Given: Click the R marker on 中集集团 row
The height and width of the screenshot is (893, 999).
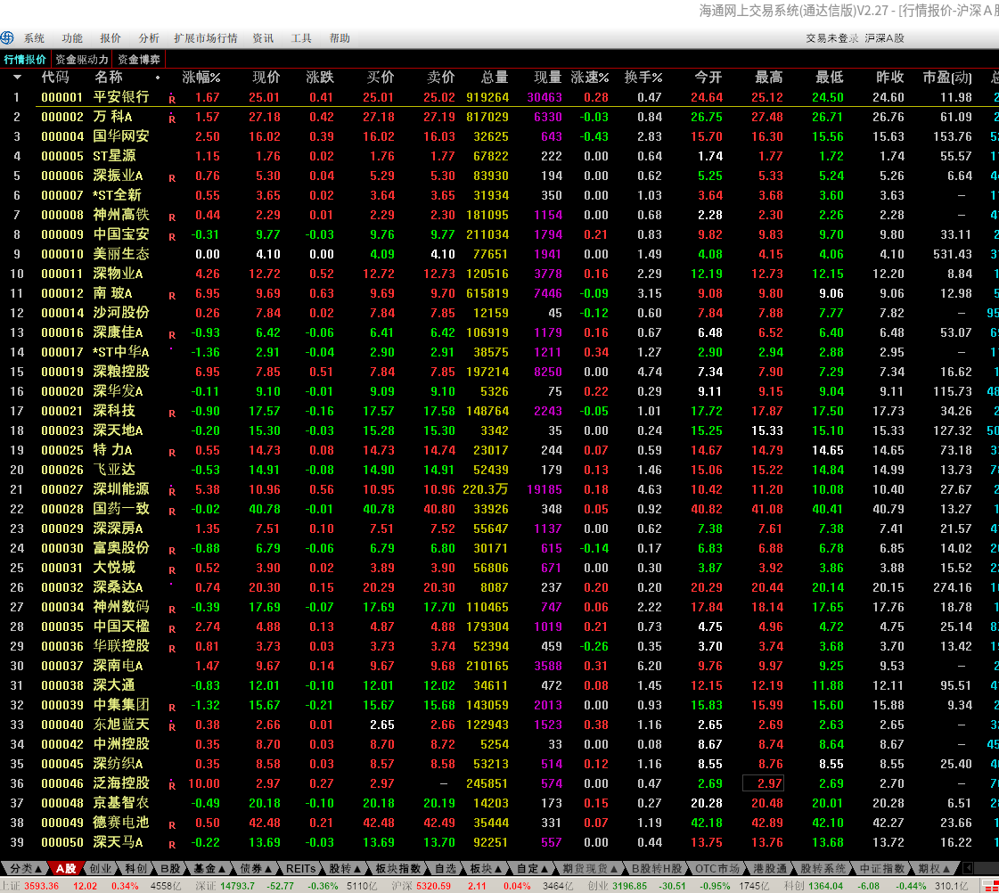Looking at the screenshot, I should 172,708.
